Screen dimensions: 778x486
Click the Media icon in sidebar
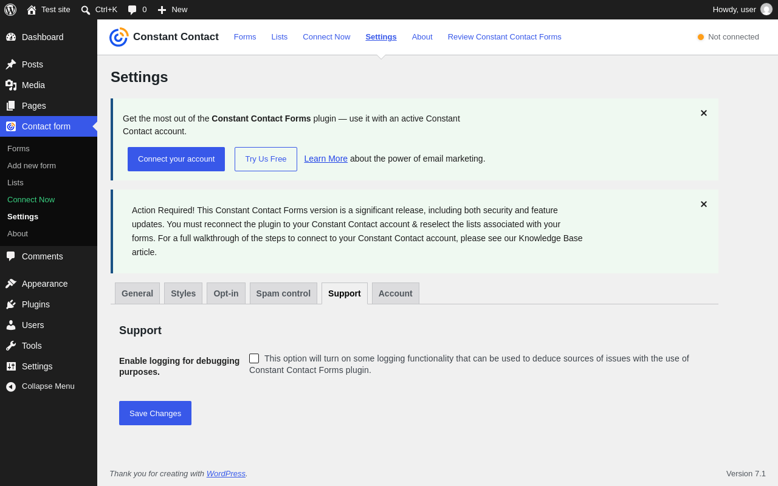tap(11, 85)
